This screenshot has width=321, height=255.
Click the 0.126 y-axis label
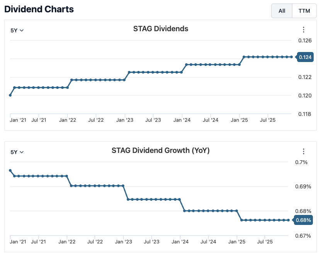point(305,40)
